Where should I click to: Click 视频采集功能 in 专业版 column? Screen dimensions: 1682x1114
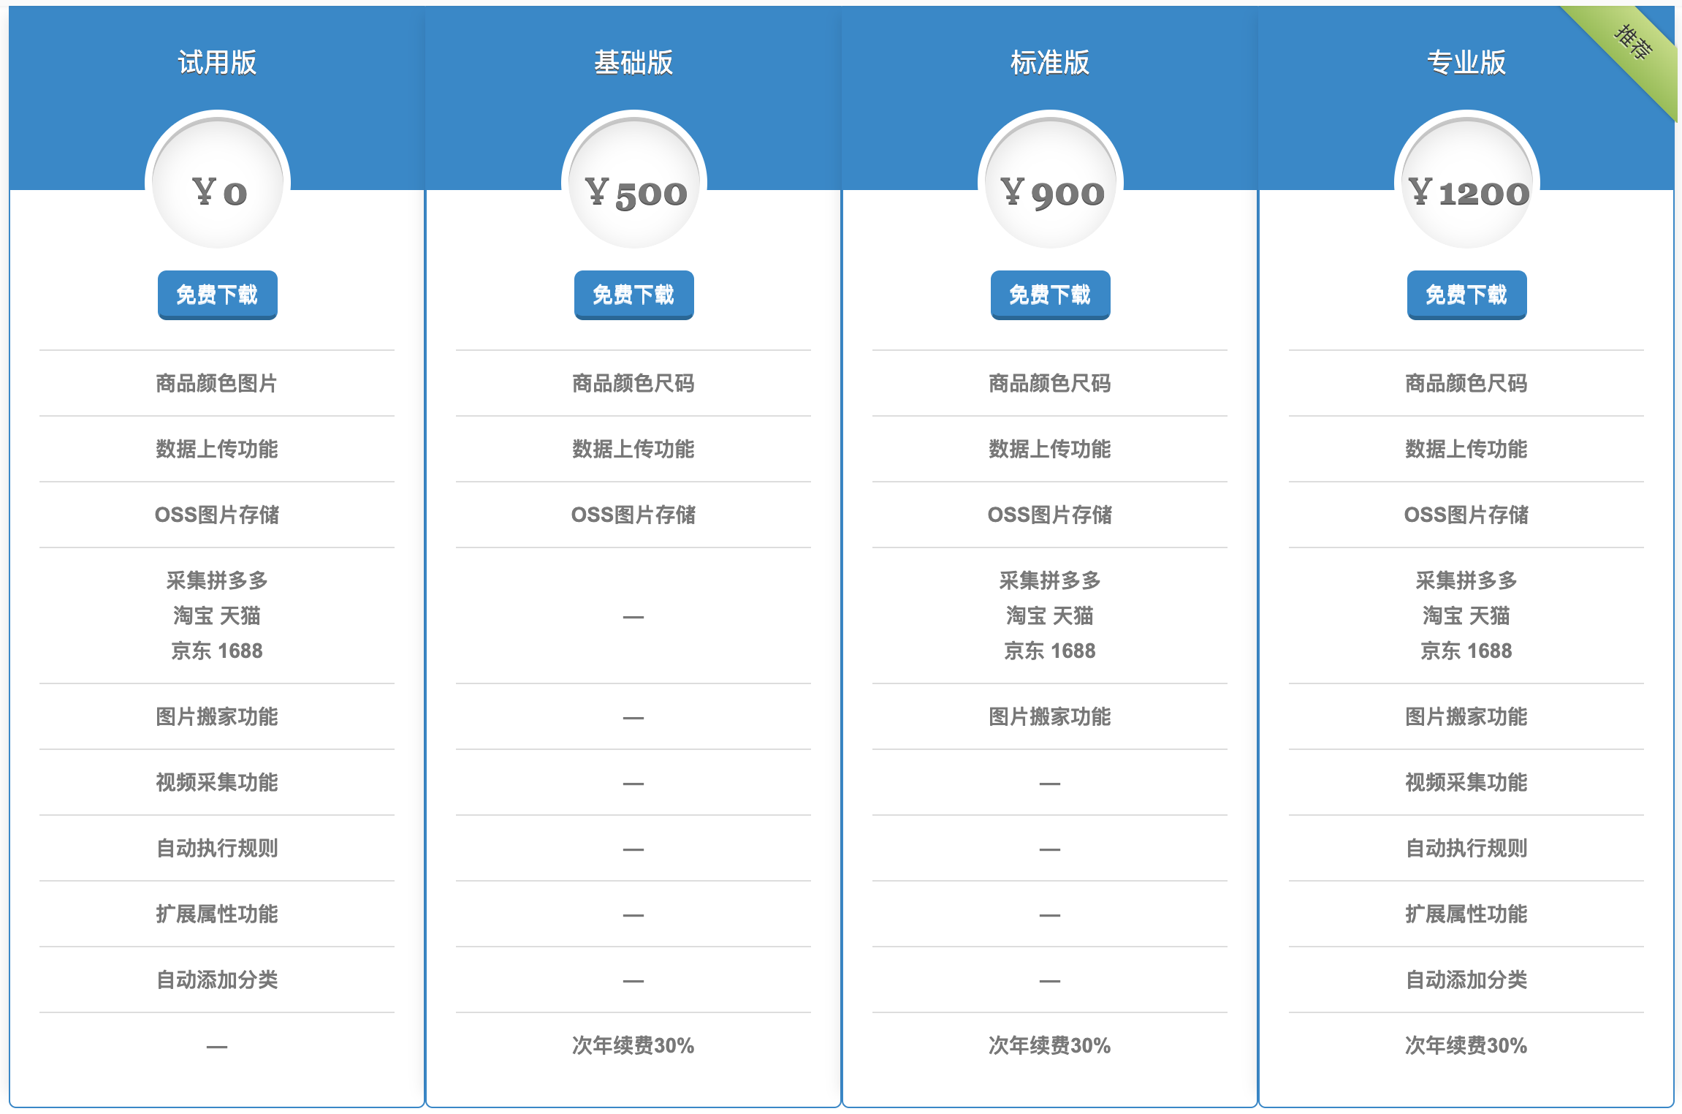[x=1466, y=782]
